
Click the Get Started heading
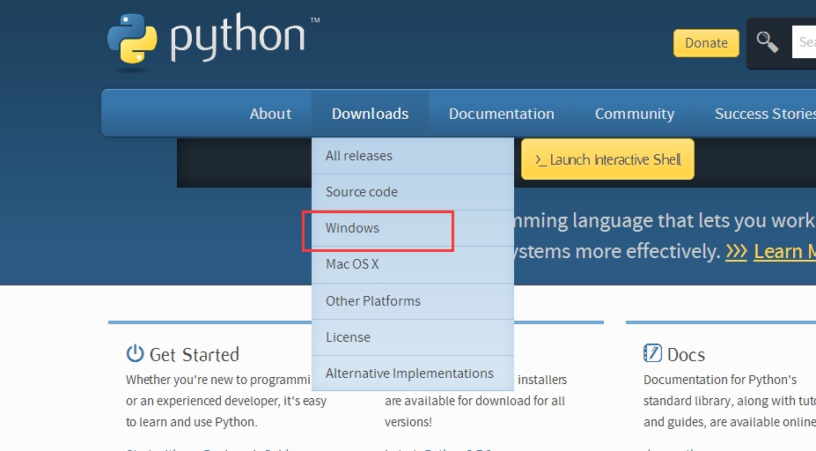pos(195,355)
